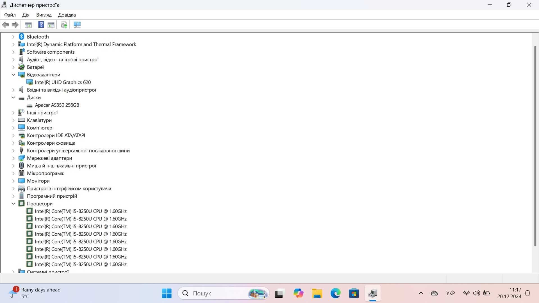539x303 pixels.
Task: Expand Мережеві адаптери category
Action: coord(13,158)
